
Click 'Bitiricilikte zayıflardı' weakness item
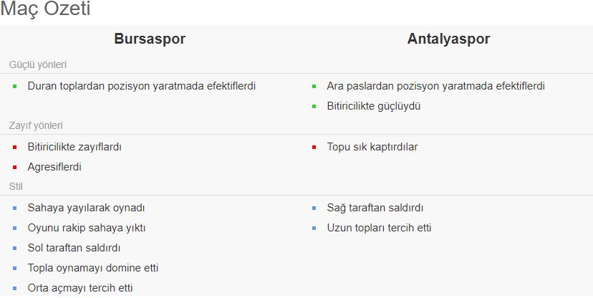(x=75, y=147)
